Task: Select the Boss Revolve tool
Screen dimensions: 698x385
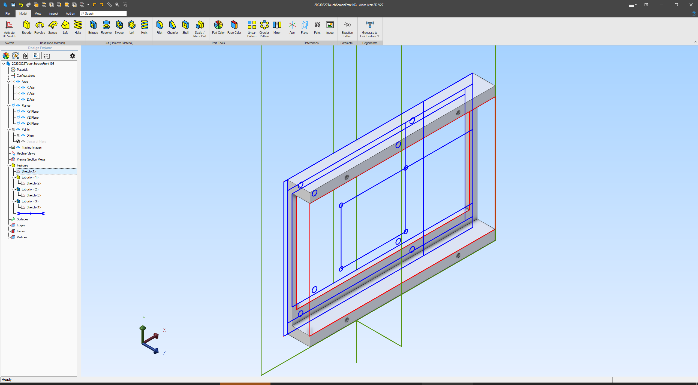Action: pos(40,25)
